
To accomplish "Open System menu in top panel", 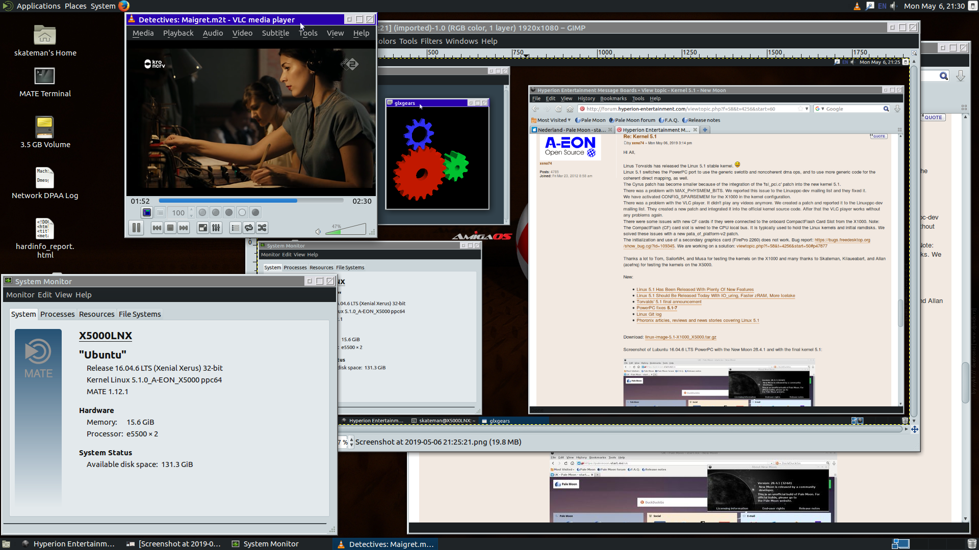I will [103, 6].
